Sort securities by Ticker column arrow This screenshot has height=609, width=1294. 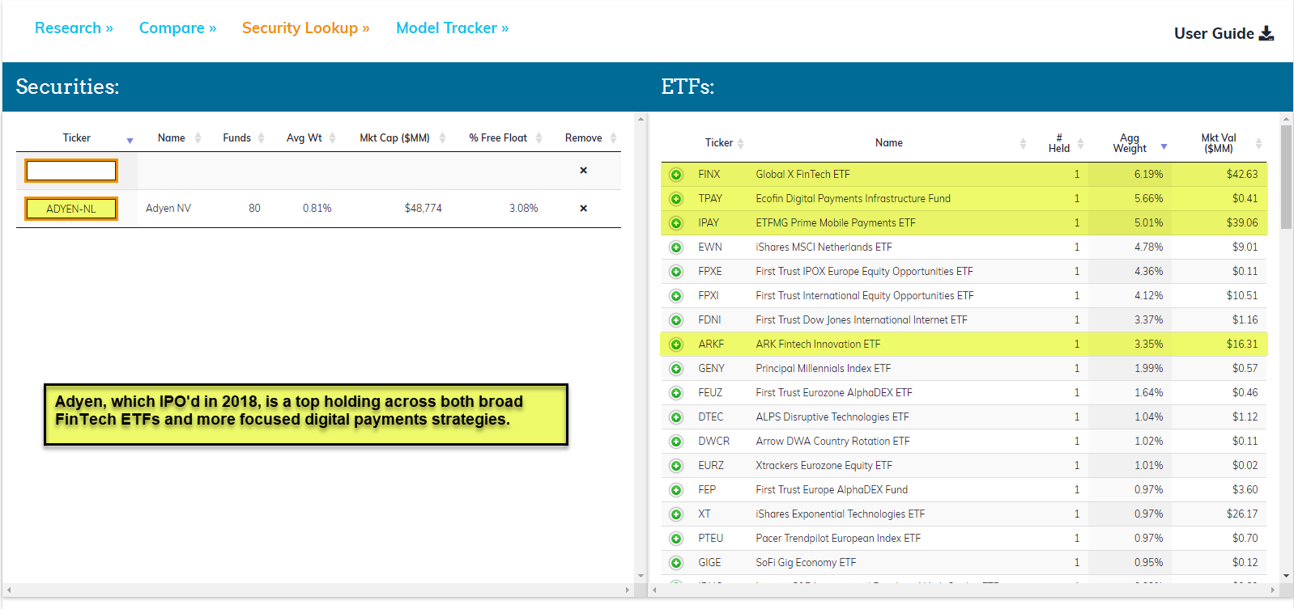coord(130,141)
